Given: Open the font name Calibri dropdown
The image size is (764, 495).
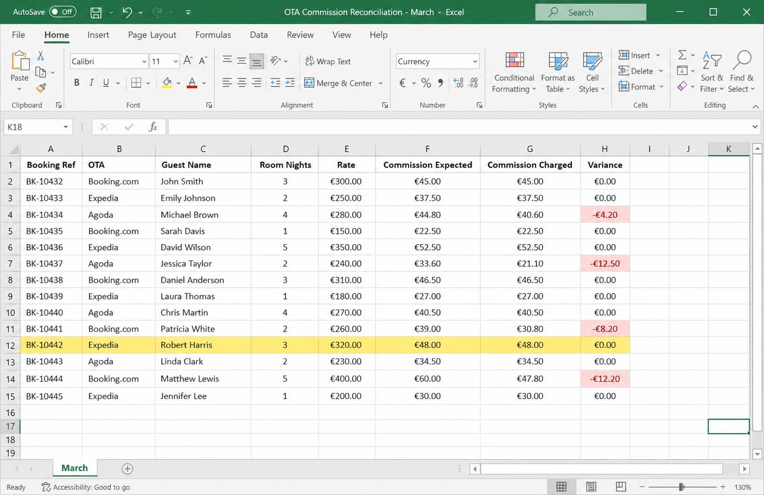Looking at the screenshot, I should tap(144, 61).
